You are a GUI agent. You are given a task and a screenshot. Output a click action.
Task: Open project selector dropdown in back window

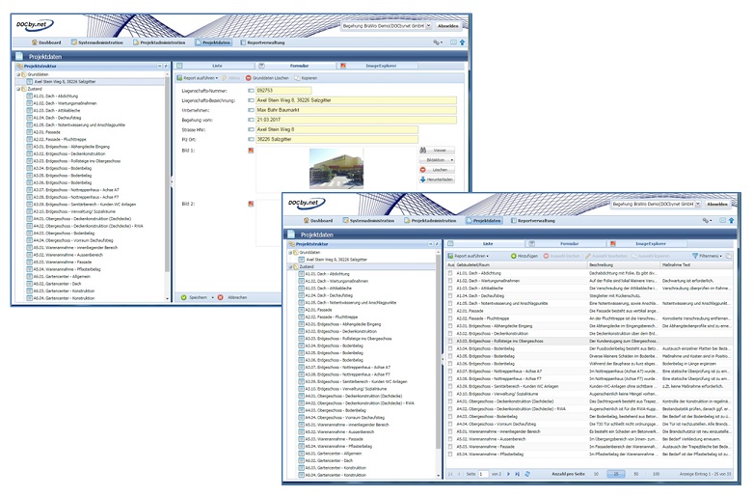428,26
